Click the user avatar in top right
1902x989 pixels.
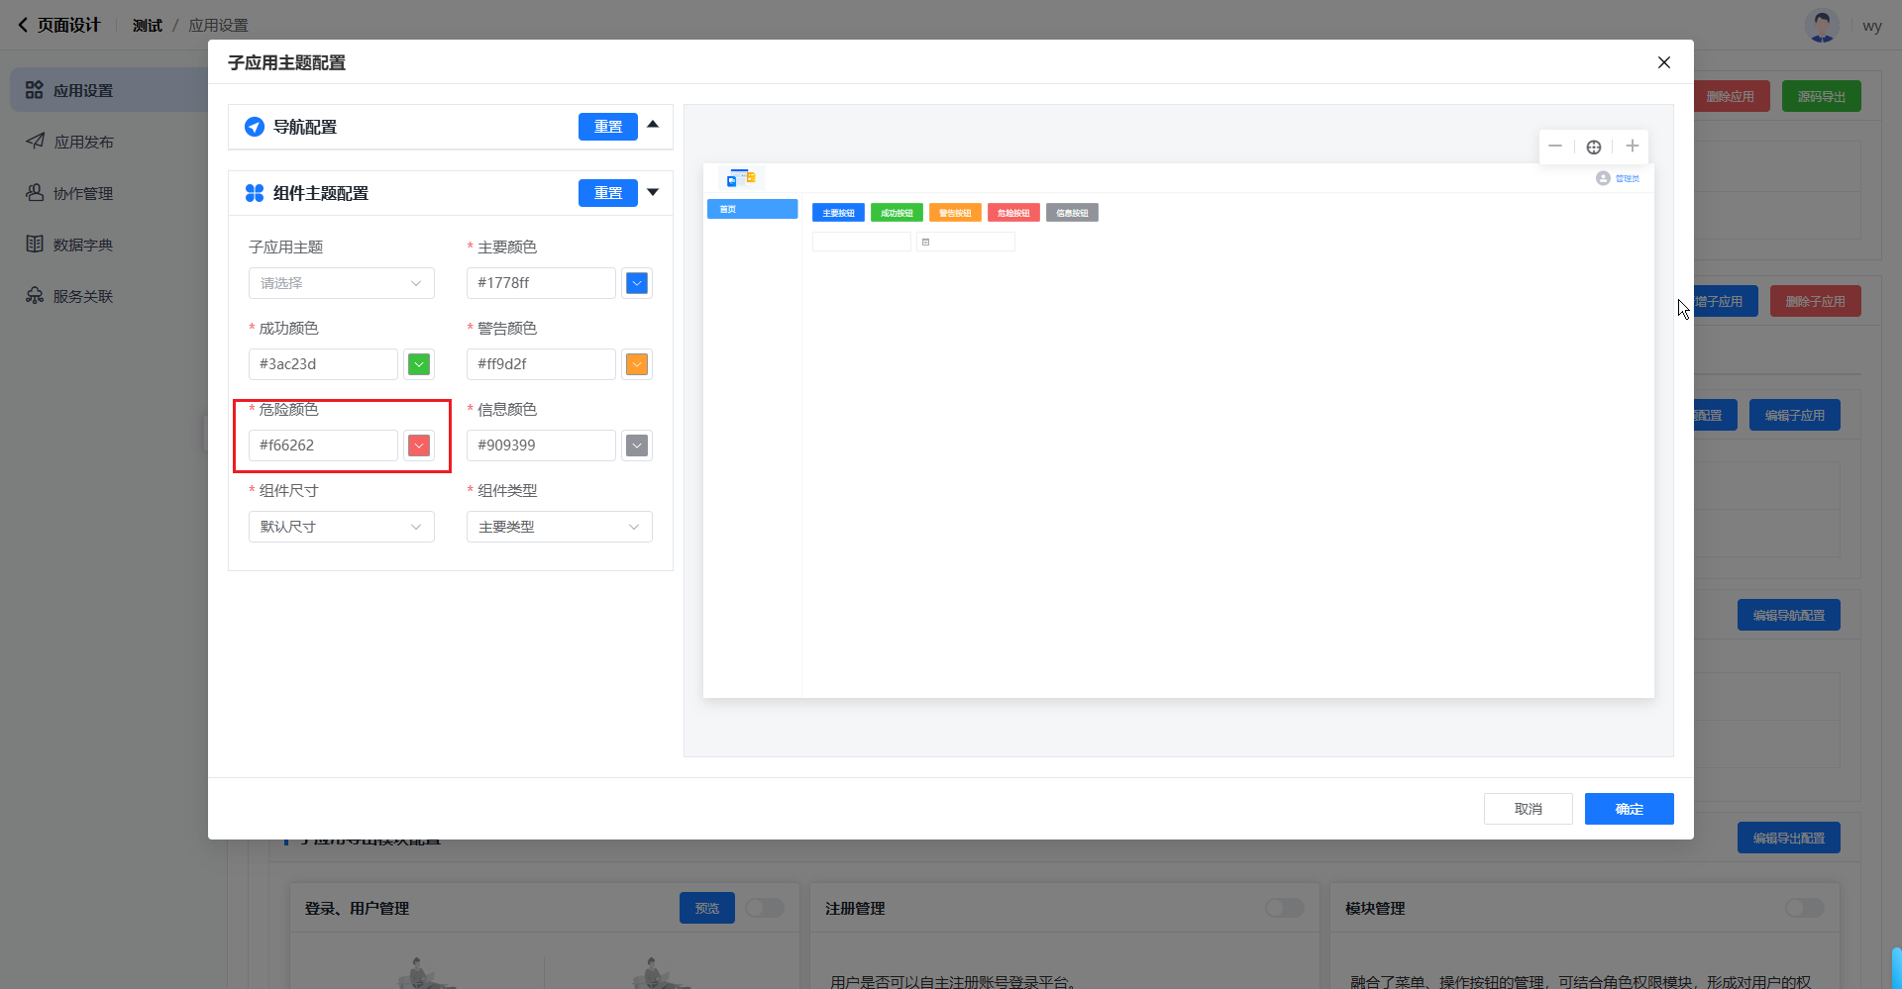[1822, 26]
